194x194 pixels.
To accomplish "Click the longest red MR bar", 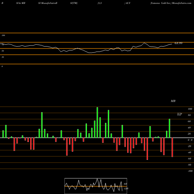I will pos(147,149).
